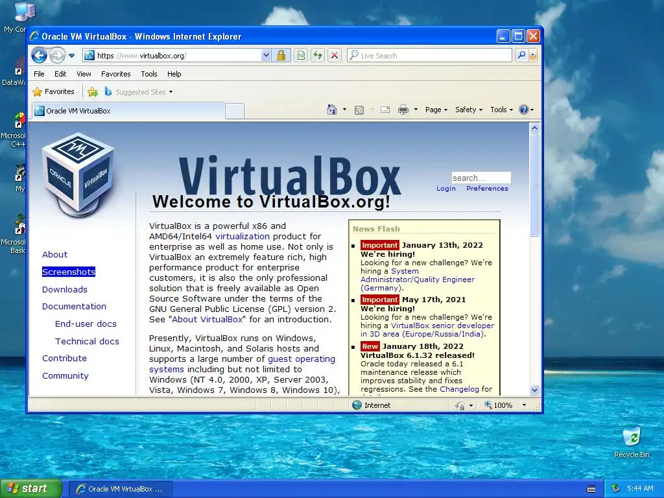664x498 pixels.
Task: Open the About sidebar link
Action: (x=54, y=254)
